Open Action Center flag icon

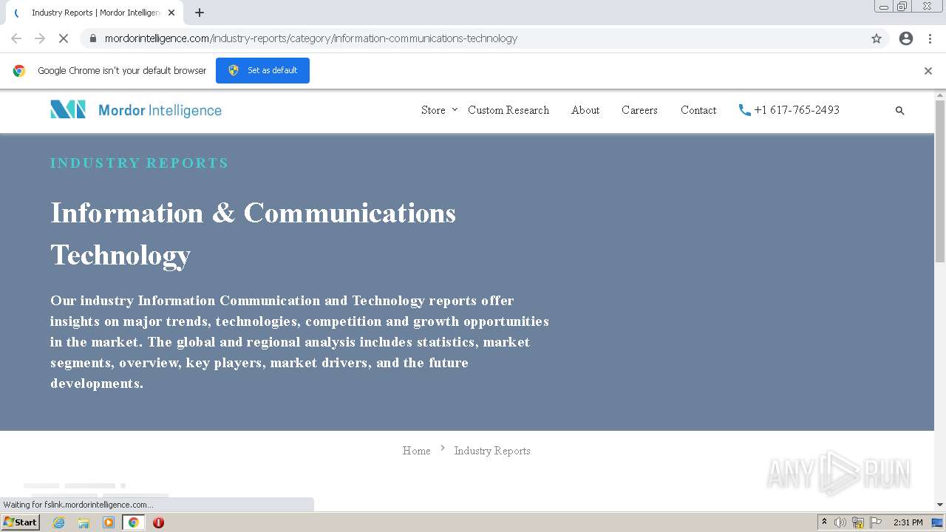[876, 522]
